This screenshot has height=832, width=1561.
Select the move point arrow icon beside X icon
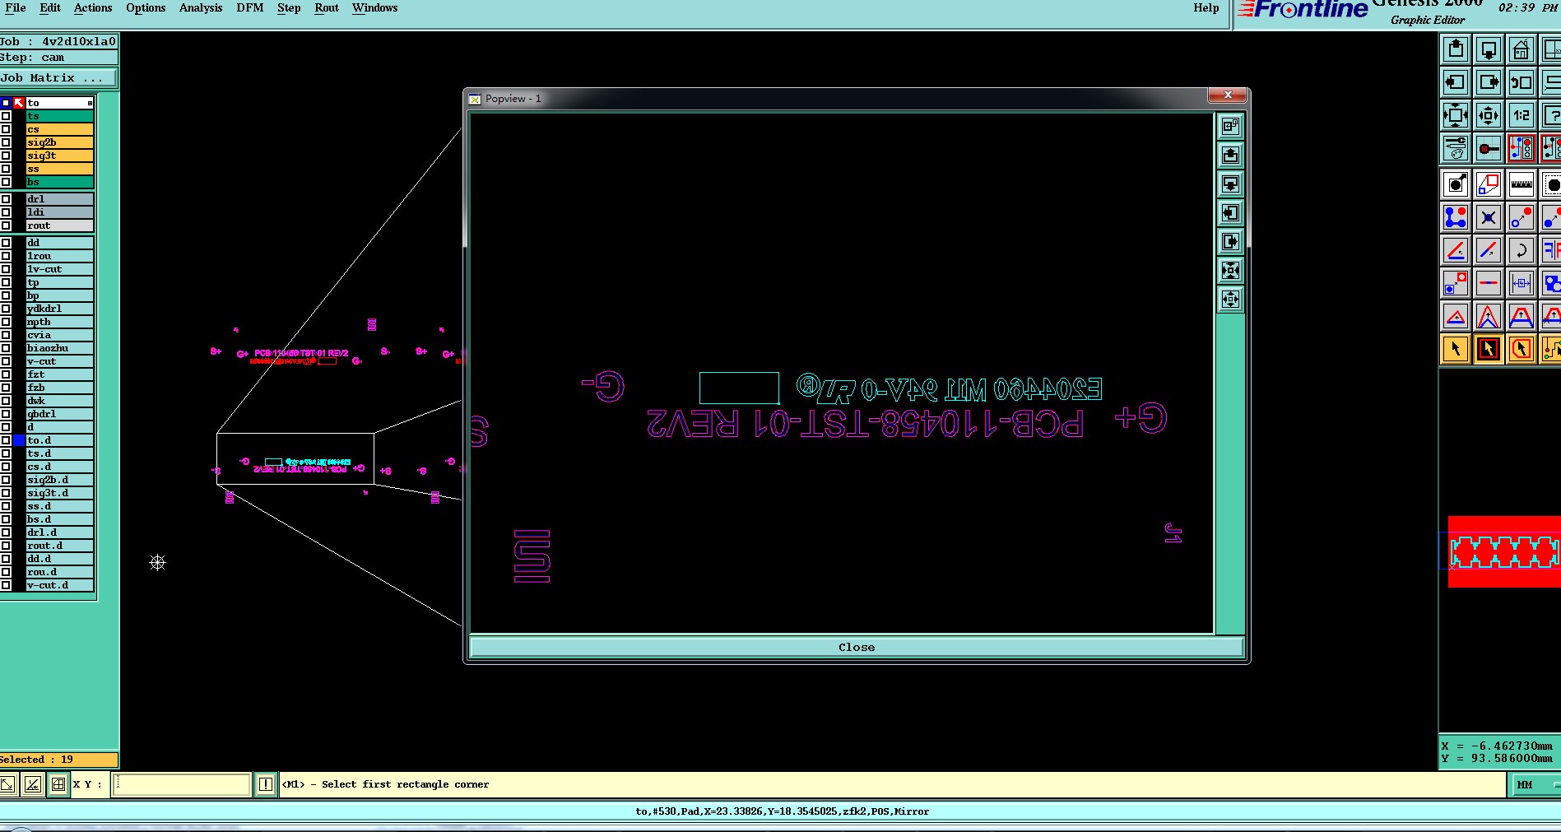click(x=1522, y=217)
